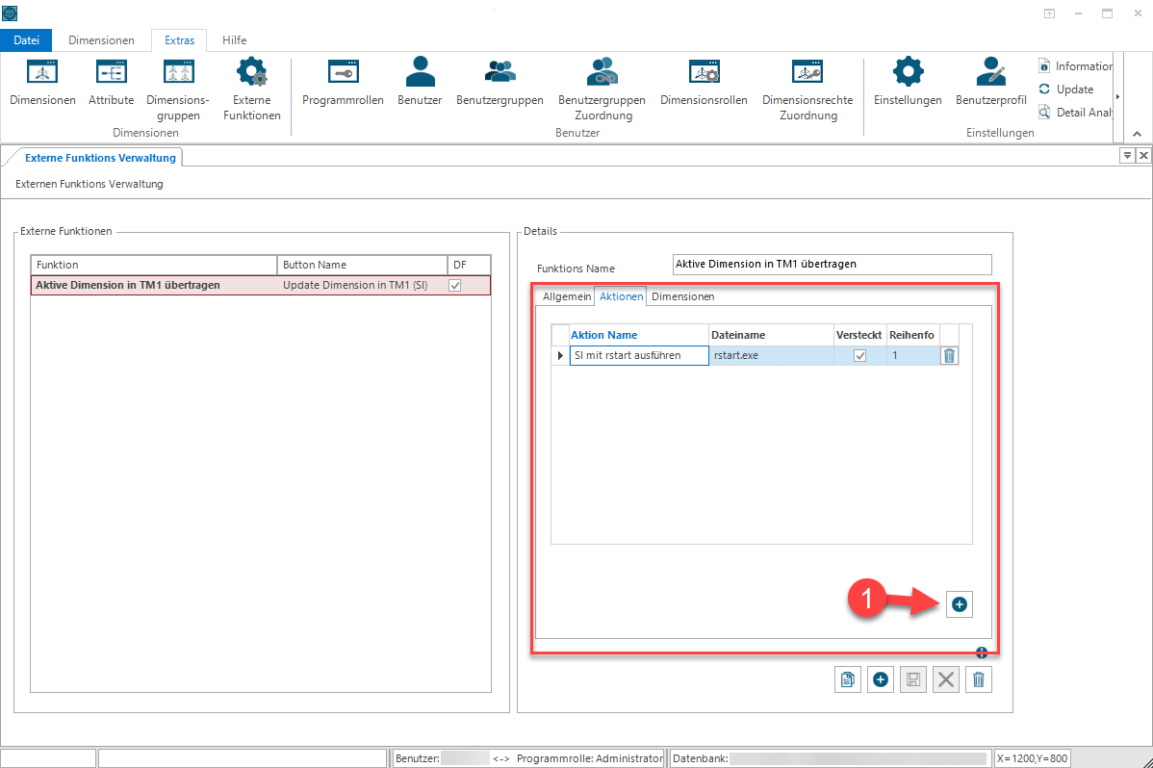Switch to the Dimensionen details tab

tap(682, 296)
